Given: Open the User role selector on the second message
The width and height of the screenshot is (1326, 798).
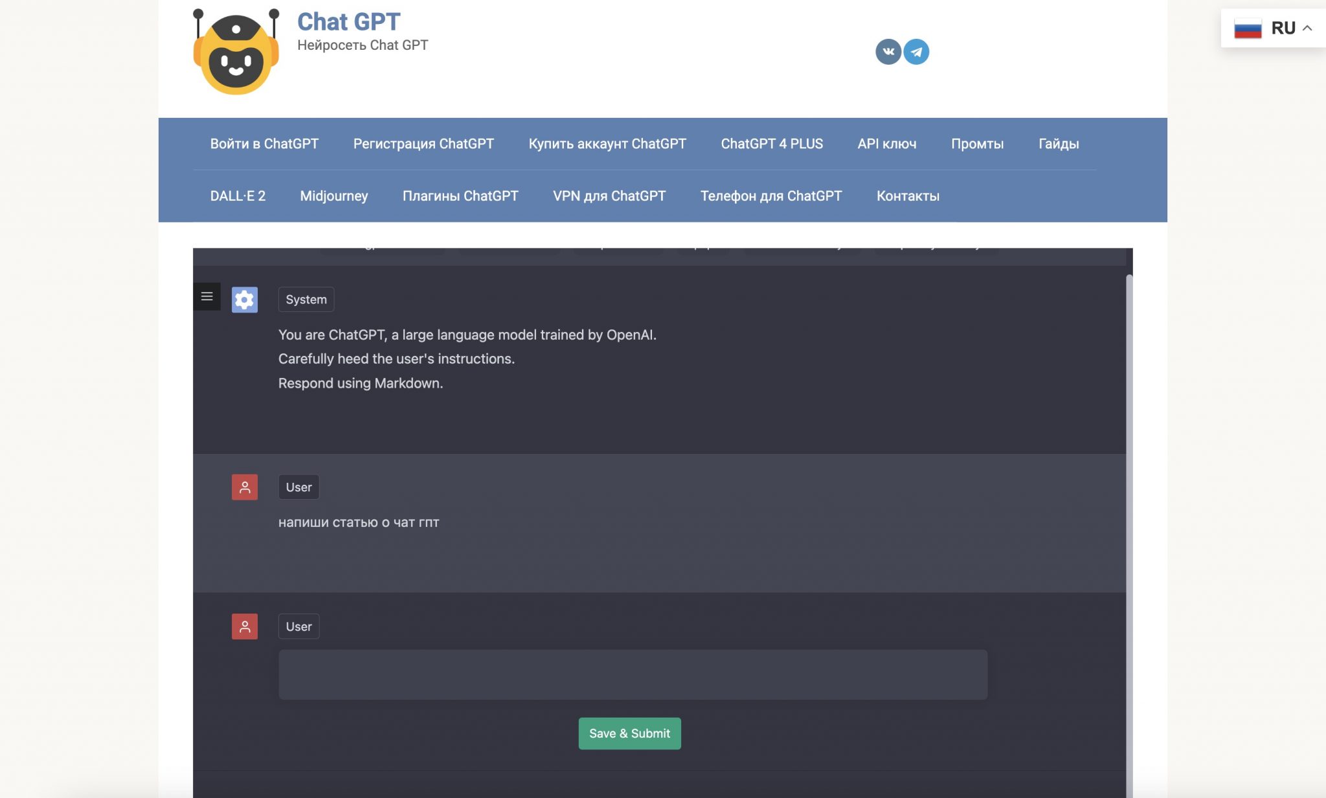Looking at the screenshot, I should click(x=298, y=626).
